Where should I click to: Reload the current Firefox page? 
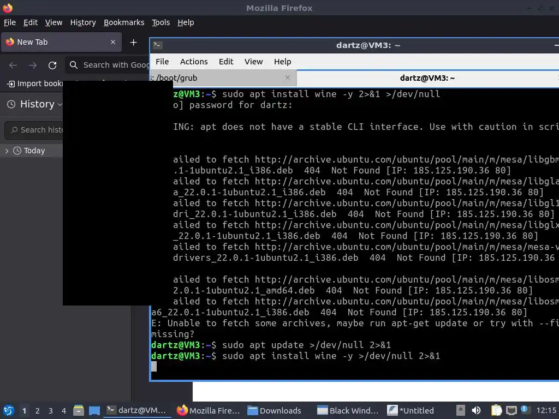(52, 65)
